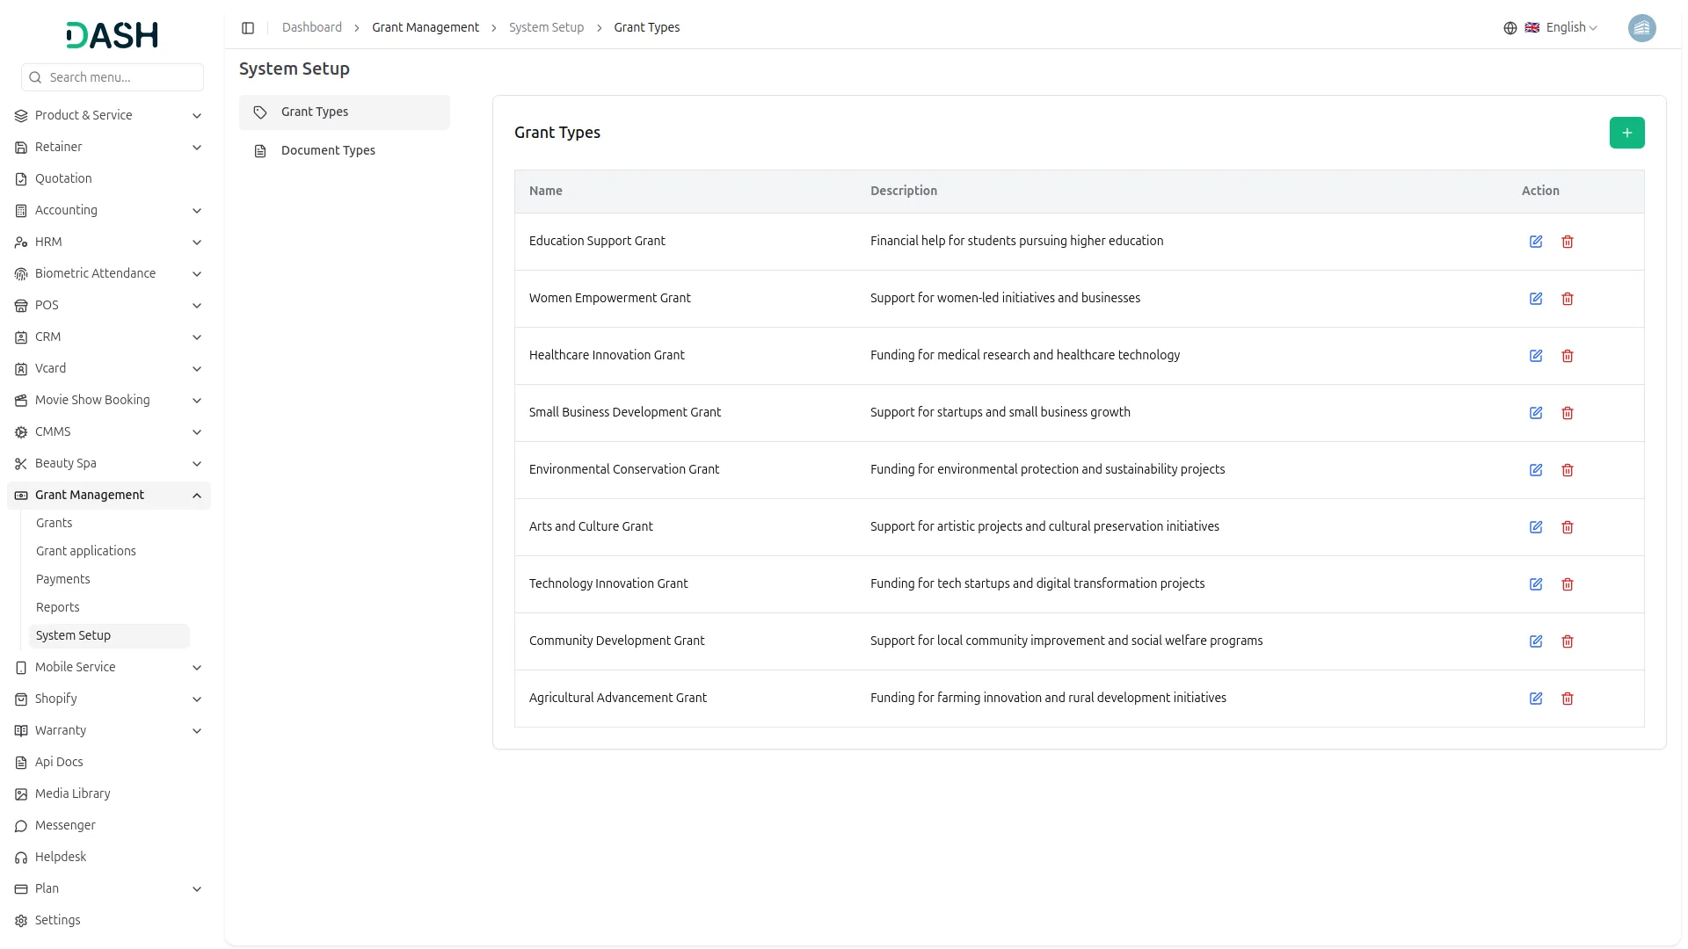
Task: Switch to the Document Types tab
Action: click(x=328, y=150)
